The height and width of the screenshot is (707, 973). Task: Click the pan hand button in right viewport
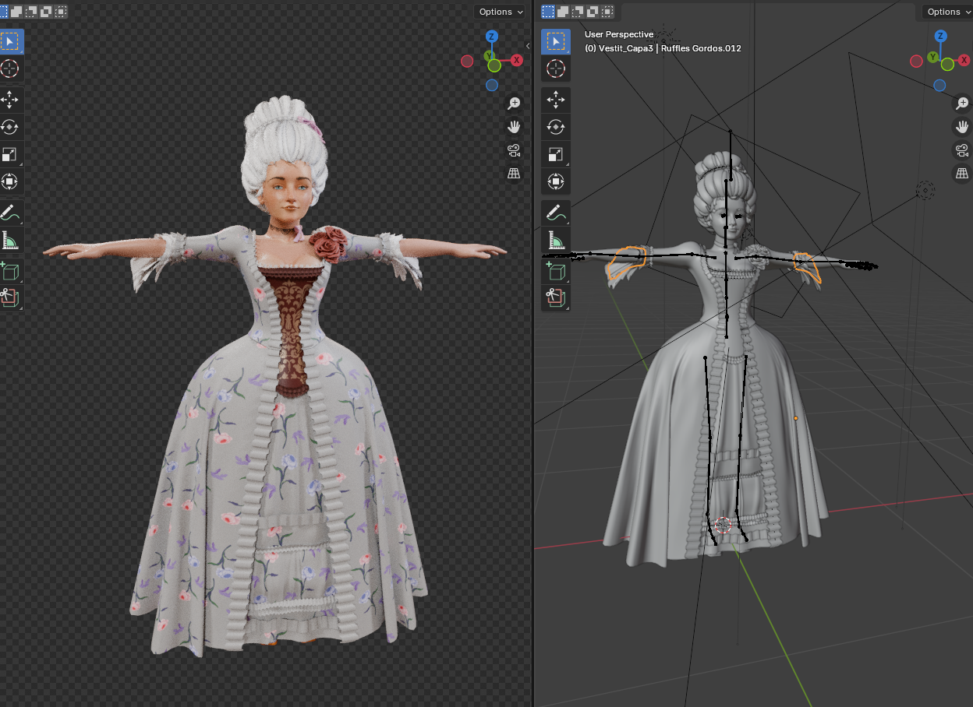[963, 126]
